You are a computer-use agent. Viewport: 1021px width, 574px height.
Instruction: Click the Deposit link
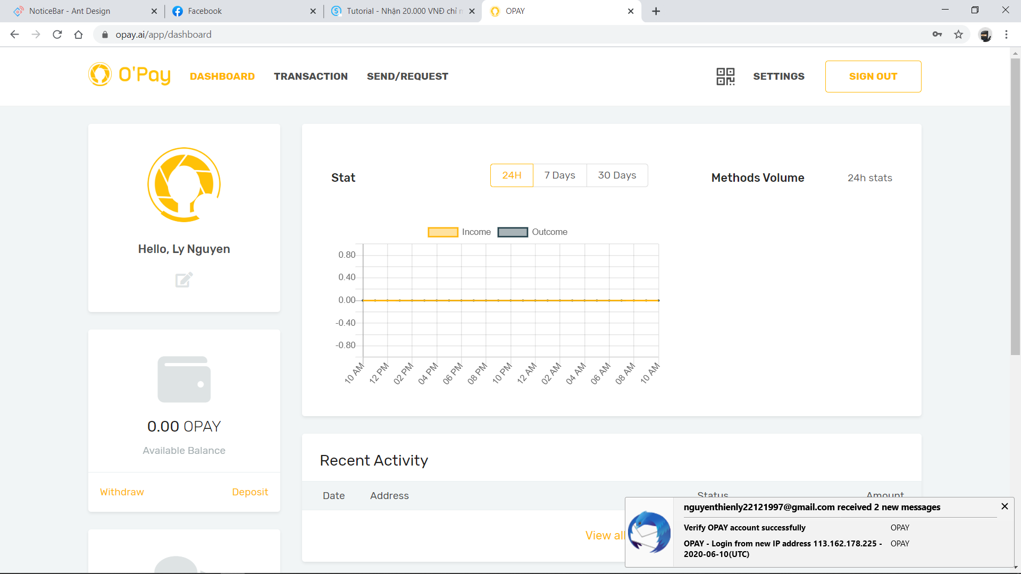pos(250,492)
